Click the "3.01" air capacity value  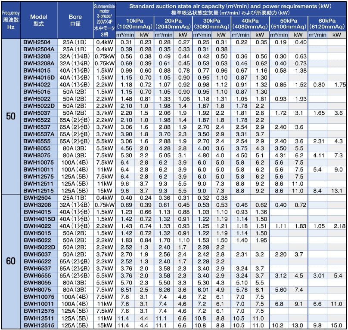pyautogui.click(x=319, y=275)
